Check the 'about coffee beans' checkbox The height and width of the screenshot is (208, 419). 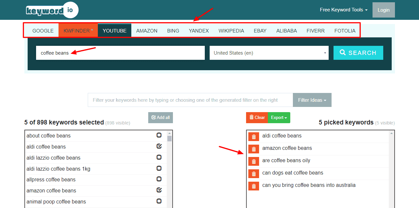pyautogui.click(x=159, y=135)
